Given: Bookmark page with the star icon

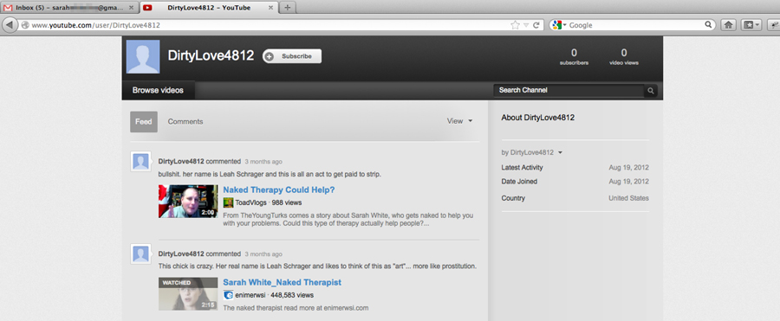Looking at the screenshot, I should (x=515, y=25).
